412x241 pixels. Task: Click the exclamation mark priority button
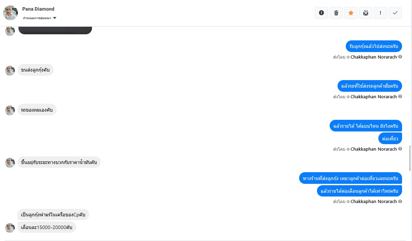click(380, 13)
